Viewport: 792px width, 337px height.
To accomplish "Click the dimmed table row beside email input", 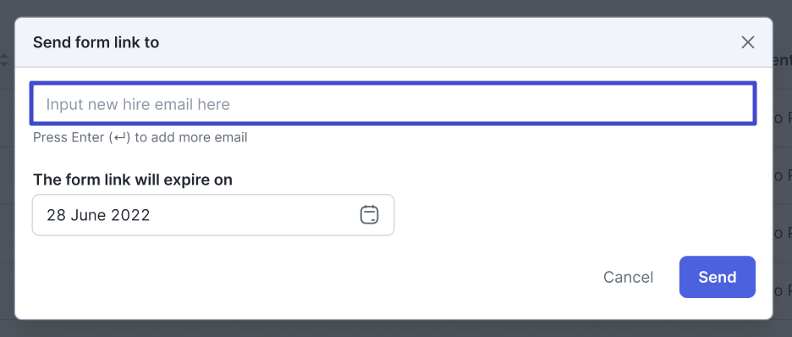I will tap(783, 118).
